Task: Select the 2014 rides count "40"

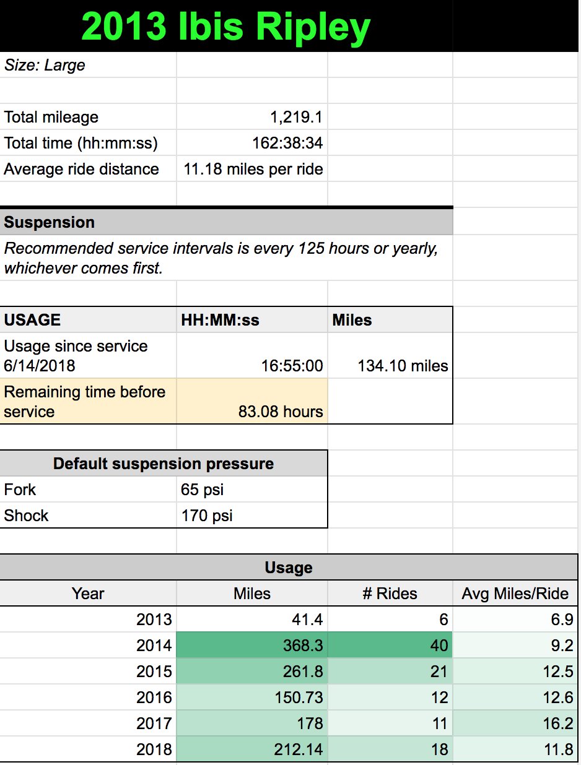Action: click(390, 646)
